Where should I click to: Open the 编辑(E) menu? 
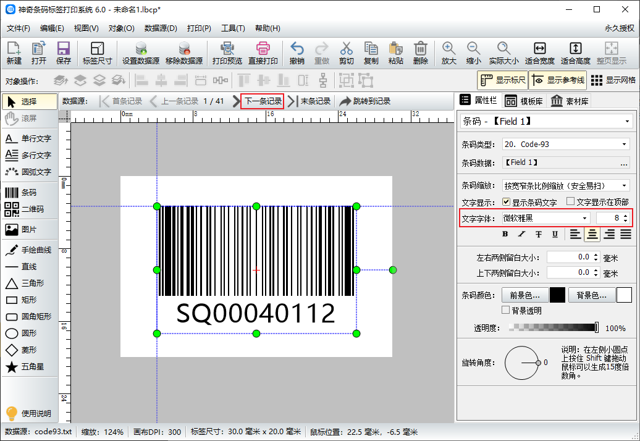(x=52, y=28)
